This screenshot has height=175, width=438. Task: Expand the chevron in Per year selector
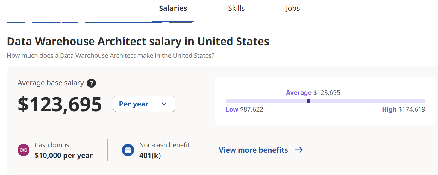pyautogui.click(x=164, y=104)
